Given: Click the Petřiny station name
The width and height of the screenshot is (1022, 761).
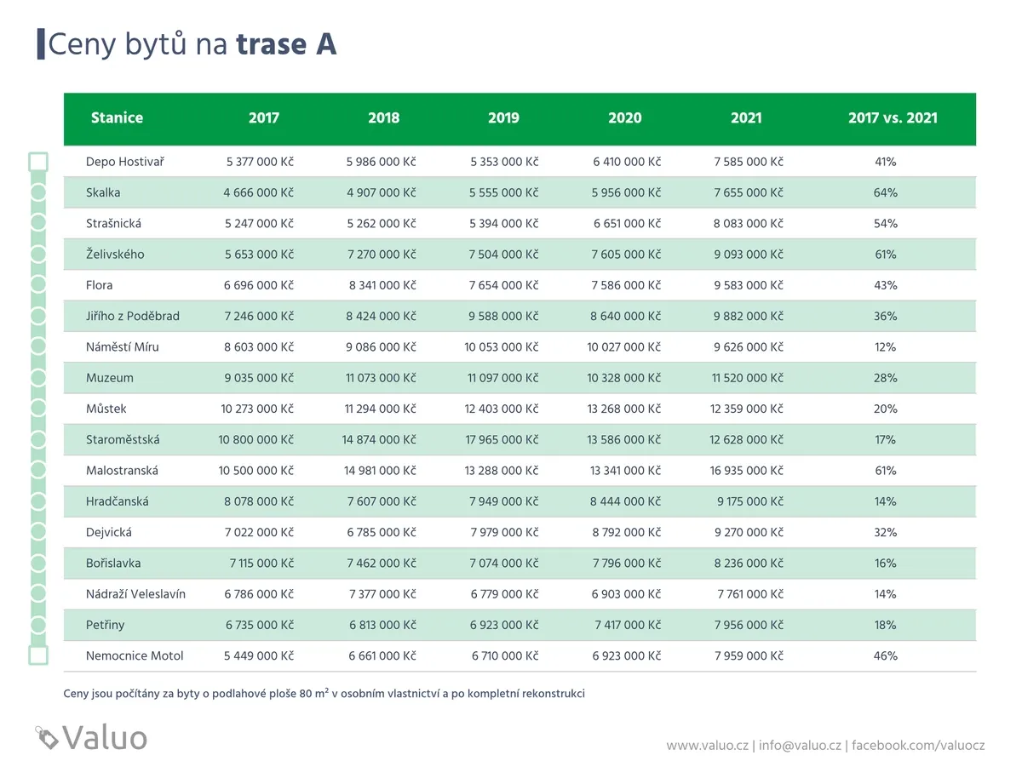Looking at the screenshot, I should 106,625.
